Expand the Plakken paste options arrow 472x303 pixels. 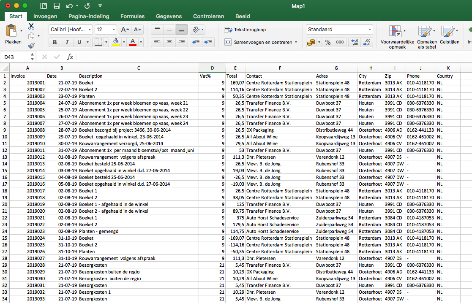click(x=21, y=31)
